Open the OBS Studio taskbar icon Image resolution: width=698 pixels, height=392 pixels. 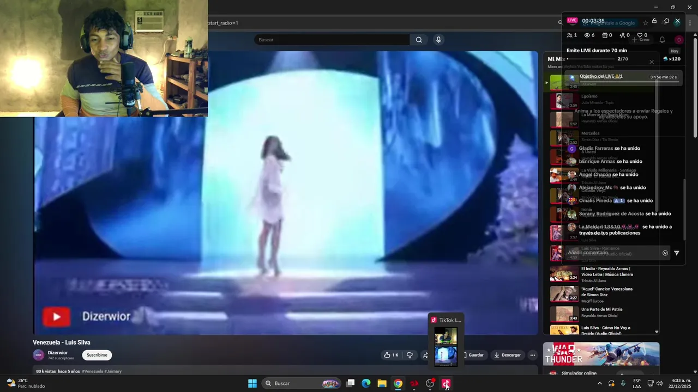coord(430,383)
